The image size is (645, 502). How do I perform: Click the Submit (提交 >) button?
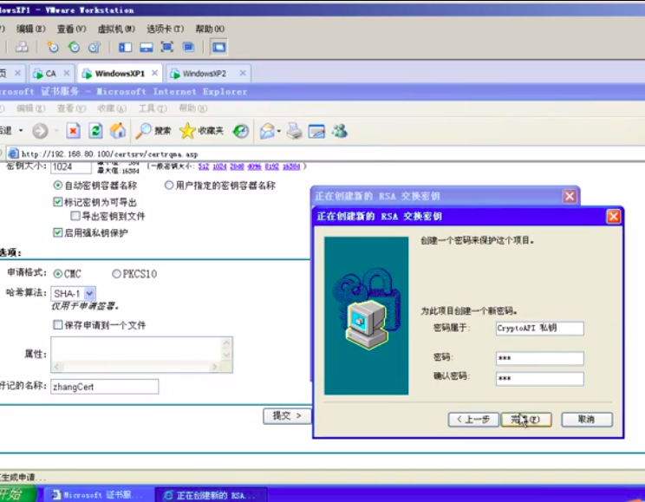pyautogui.click(x=287, y=416)
